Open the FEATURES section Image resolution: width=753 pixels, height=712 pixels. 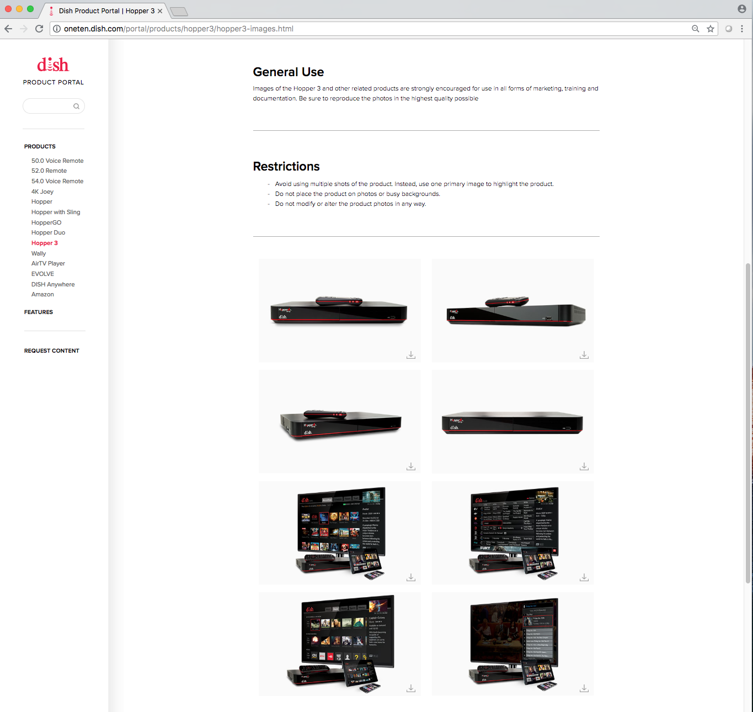[x=39, y=312]
